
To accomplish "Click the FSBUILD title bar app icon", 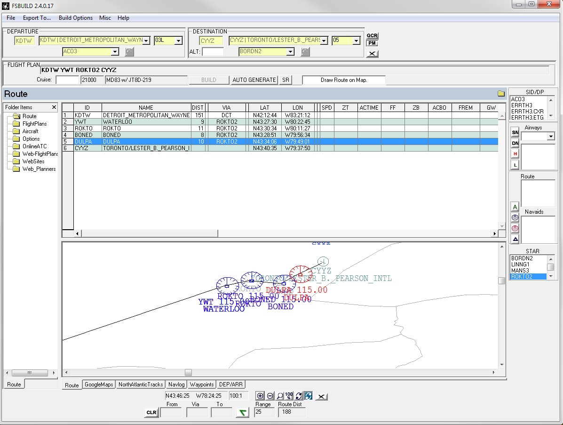I will tap(6, 6).
